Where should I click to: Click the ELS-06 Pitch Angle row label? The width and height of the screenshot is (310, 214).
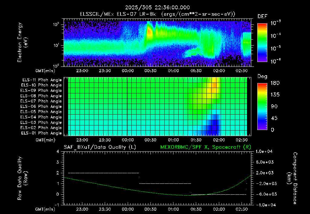click(x=41, y=106)
